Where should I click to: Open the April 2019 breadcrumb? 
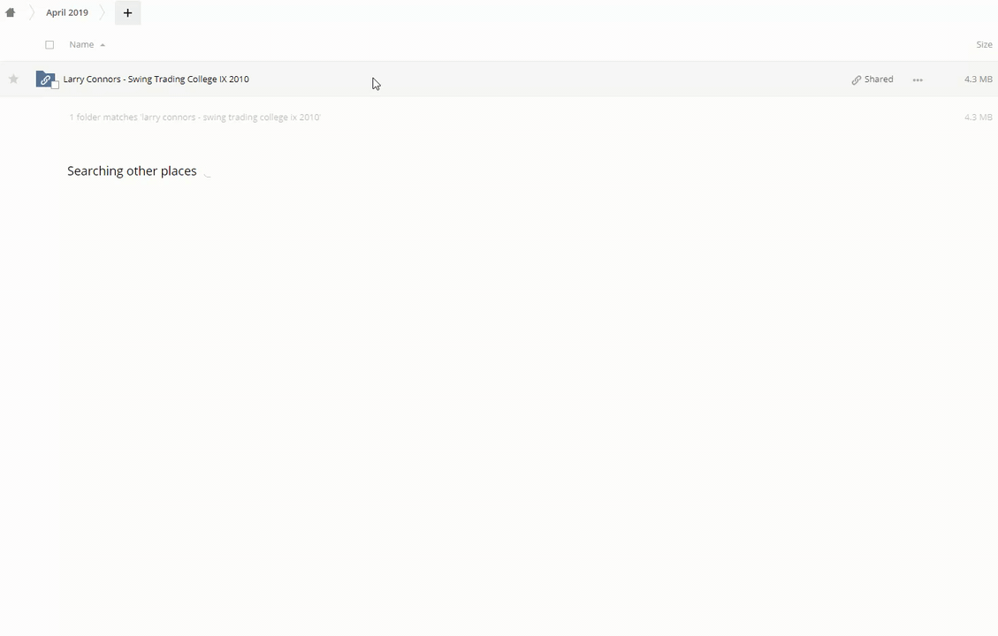pos(67,12)
